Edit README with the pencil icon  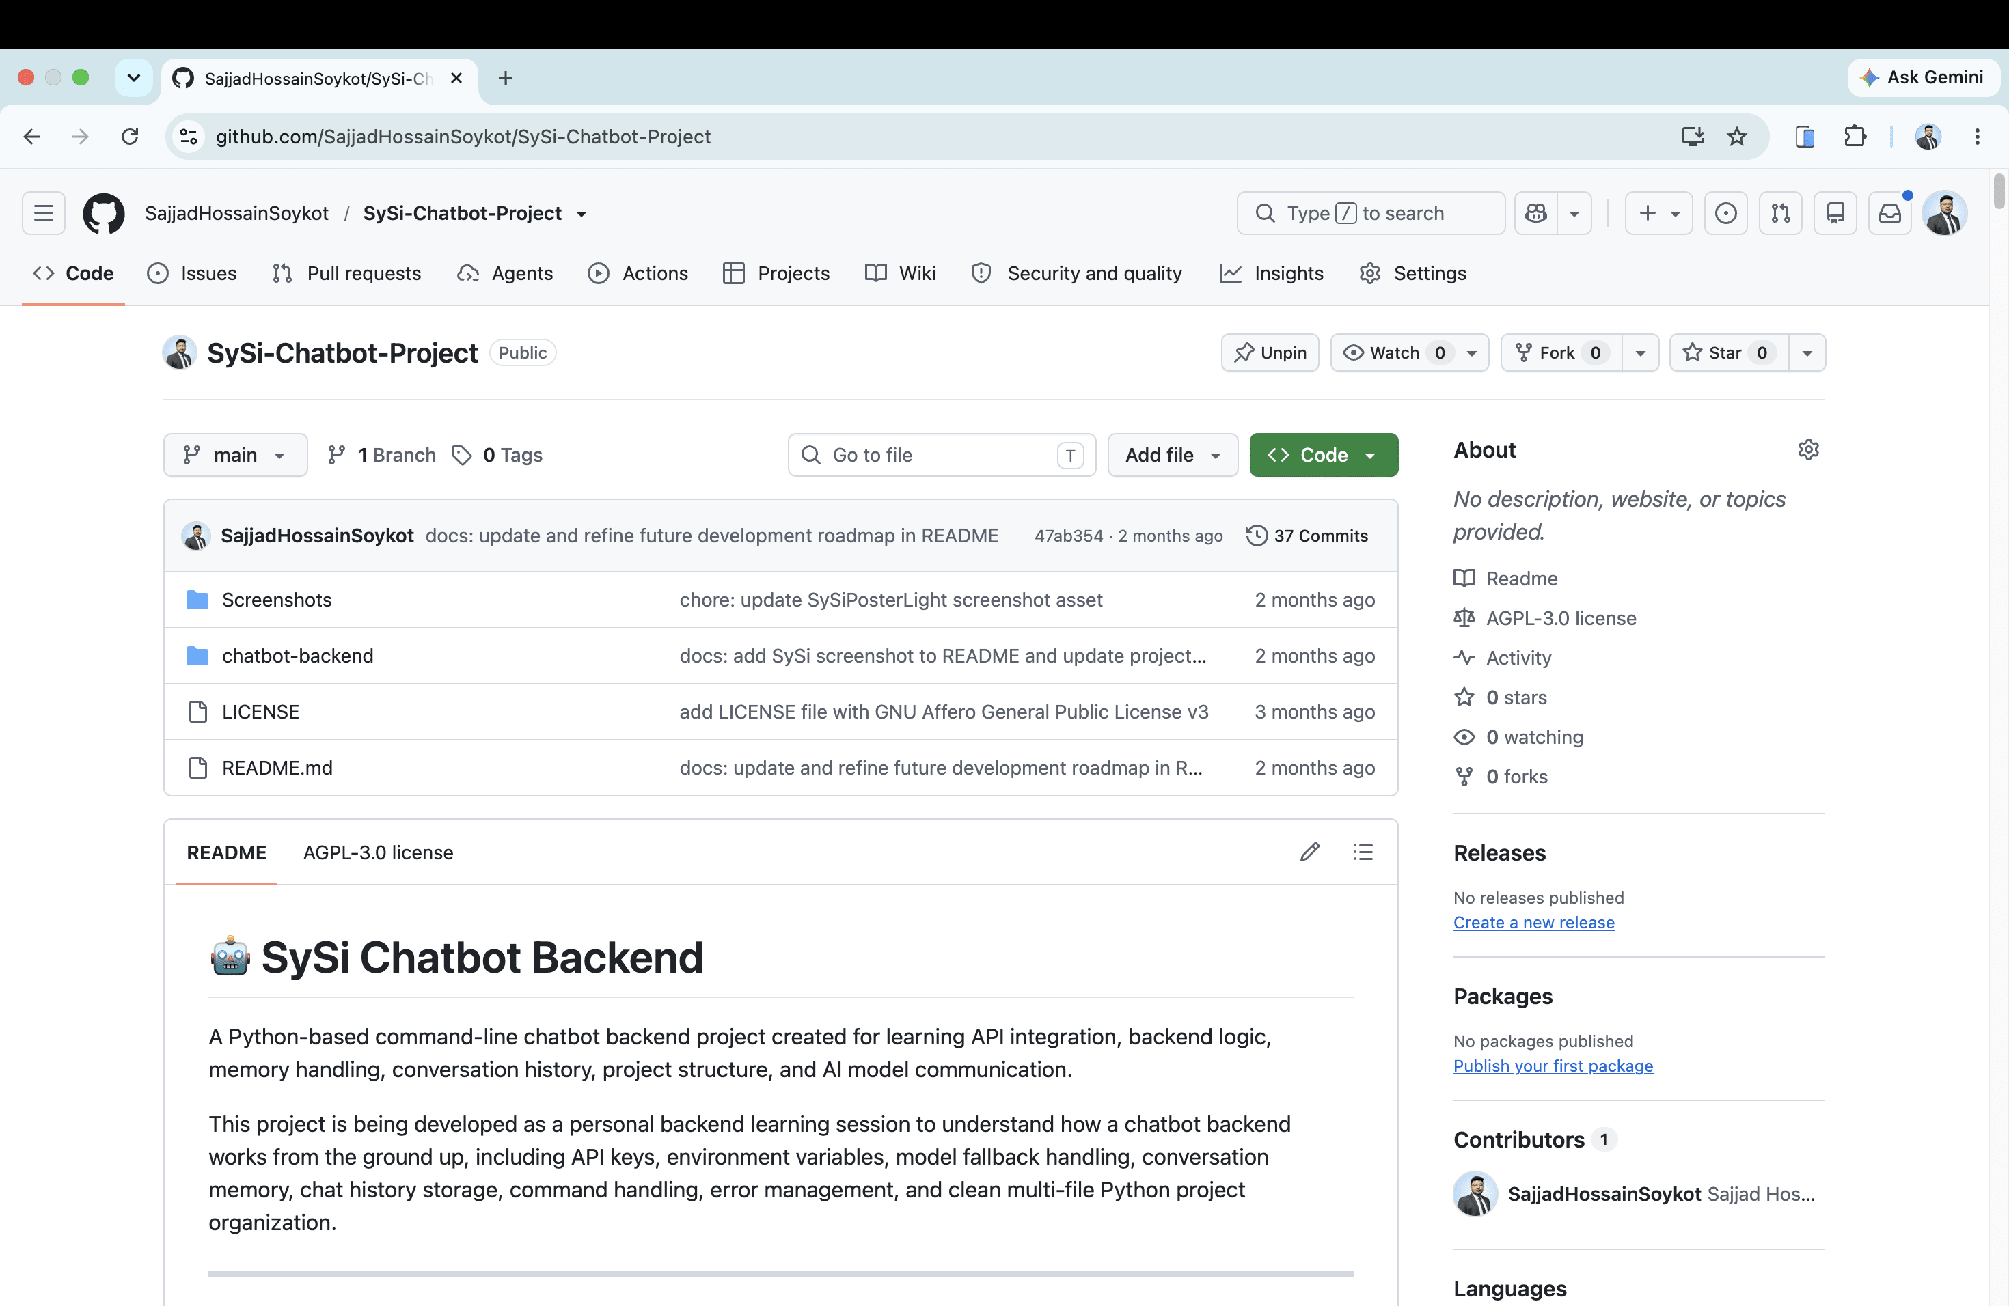pyautogui.click(x=1309, y=852)
